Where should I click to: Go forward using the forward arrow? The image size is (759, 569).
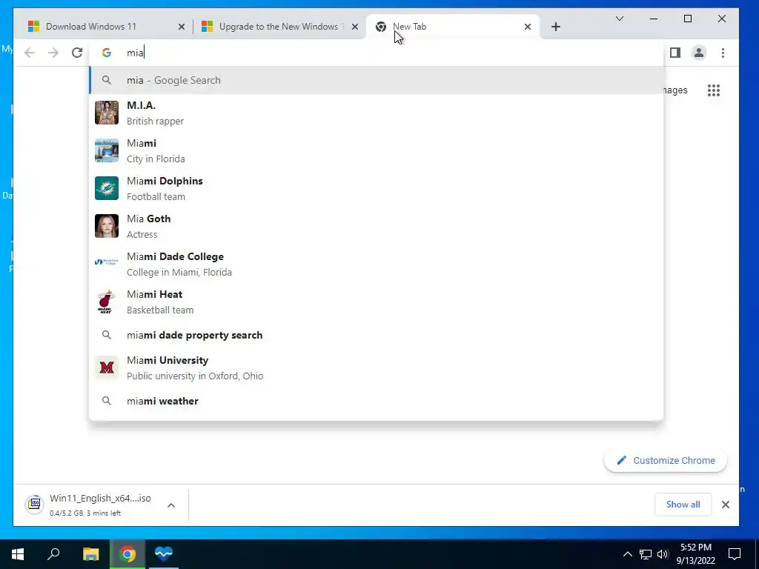(x=53, y=53)
